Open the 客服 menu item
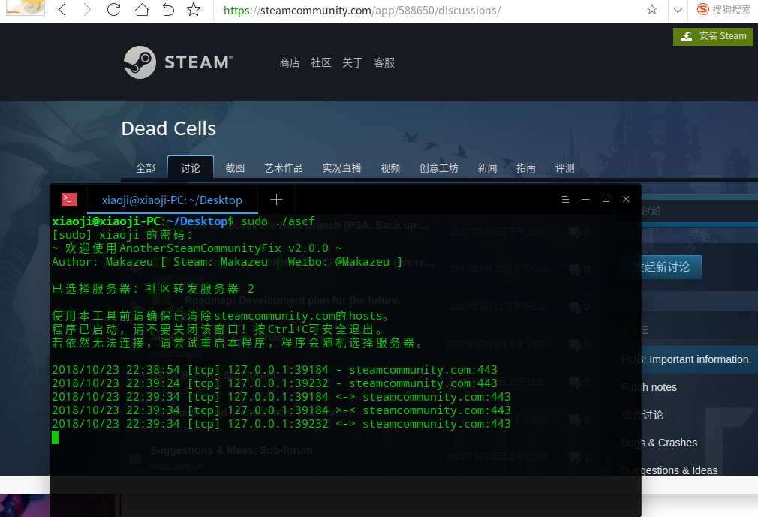The image size is (758, 517). [384, 63]
